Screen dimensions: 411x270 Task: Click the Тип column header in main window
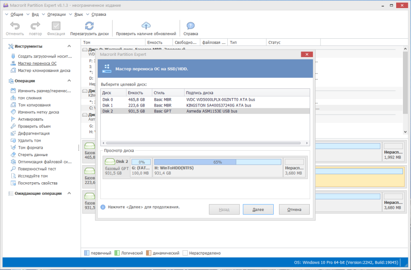pos(247,42)
